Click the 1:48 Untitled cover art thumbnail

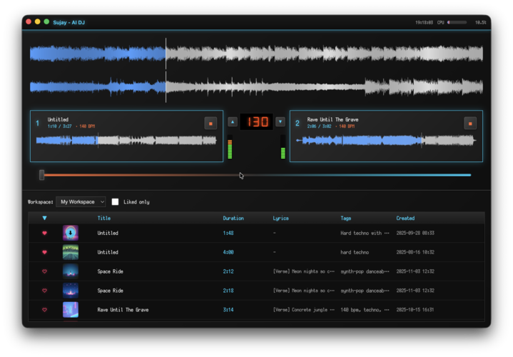pos(71,233)
